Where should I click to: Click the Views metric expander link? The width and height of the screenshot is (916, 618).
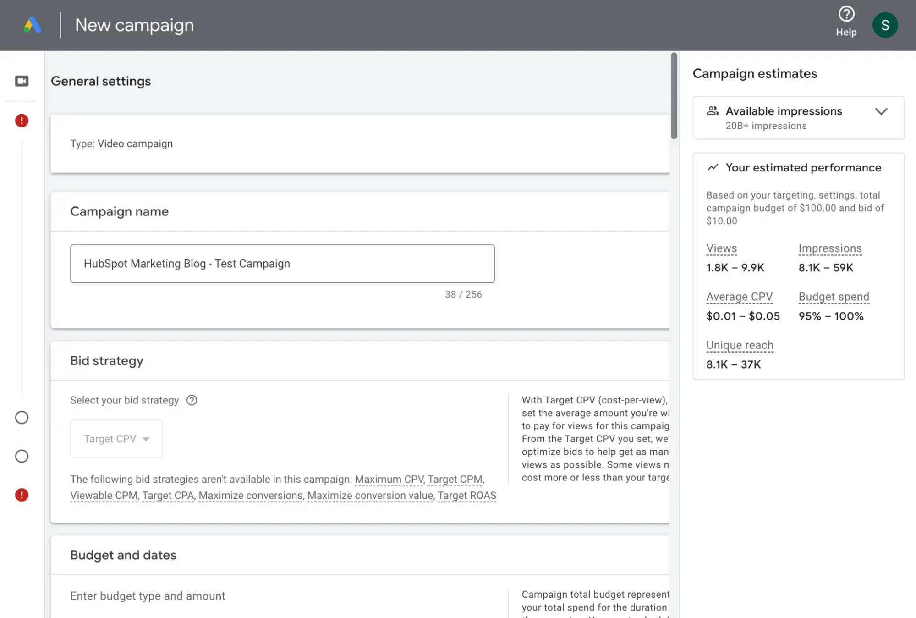click(x=722, y=248)
